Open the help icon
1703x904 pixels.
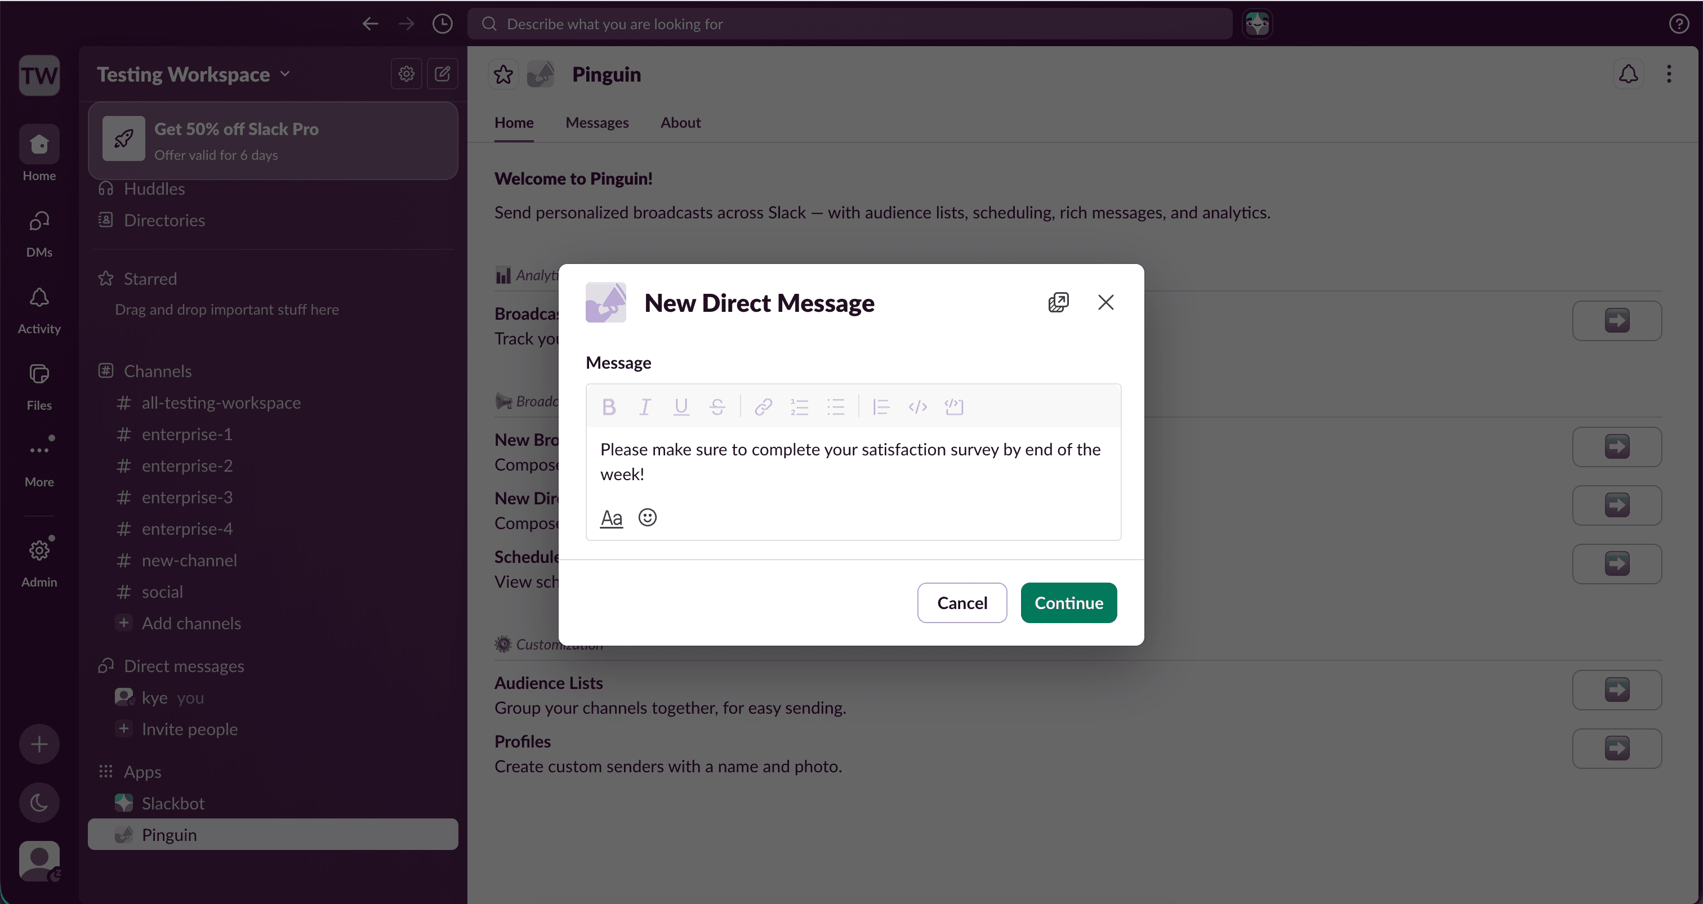[1679, 24]
